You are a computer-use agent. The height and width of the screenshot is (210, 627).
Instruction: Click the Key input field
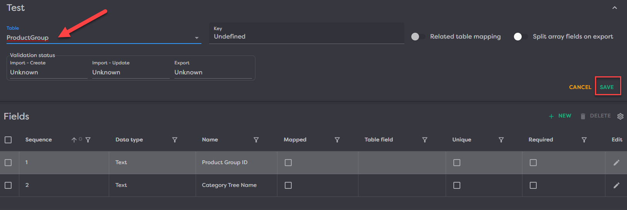306,37
